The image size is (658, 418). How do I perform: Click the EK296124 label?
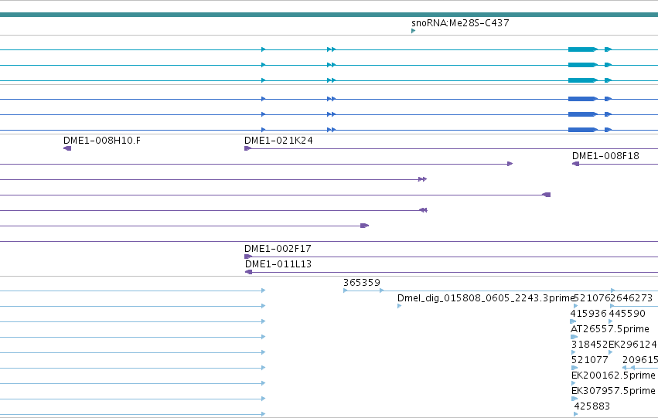632,345
